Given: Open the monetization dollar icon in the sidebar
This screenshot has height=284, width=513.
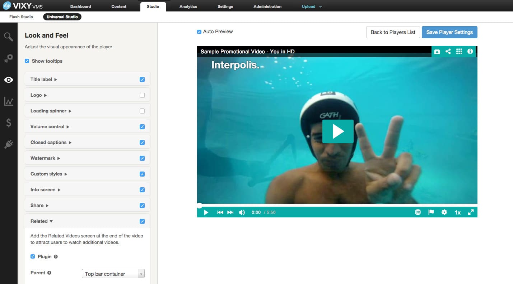Looking at the screenshot, I should click(x=9, y=123).
